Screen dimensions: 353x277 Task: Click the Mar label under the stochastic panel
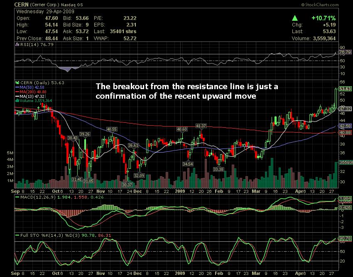pos(256,273)
